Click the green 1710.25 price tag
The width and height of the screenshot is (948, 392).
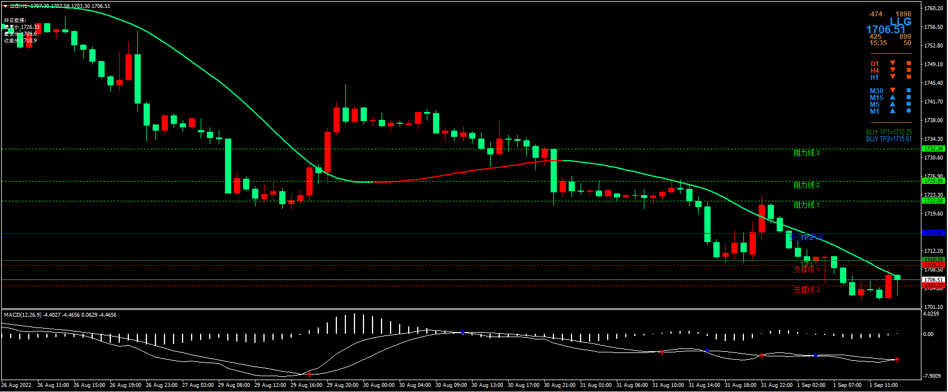point(933,260)
